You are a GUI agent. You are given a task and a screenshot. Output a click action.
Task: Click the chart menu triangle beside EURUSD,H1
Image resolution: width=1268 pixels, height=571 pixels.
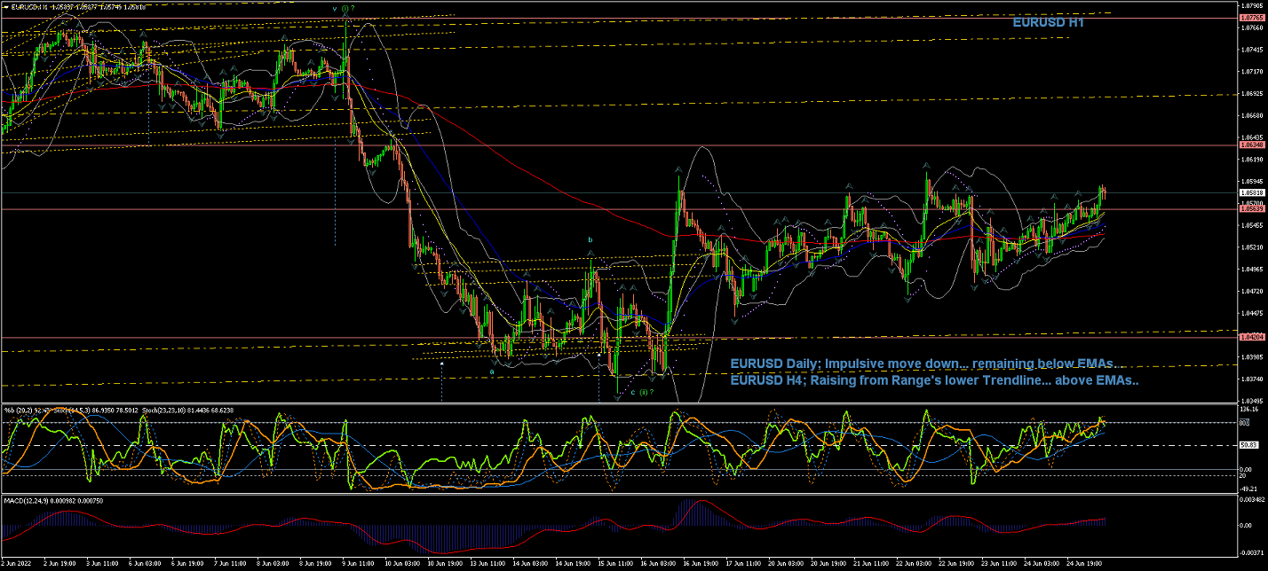click(x=4, y=7)
